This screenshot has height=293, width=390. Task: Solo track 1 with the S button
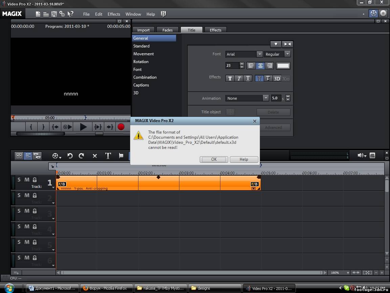click(x=19, y=179)
